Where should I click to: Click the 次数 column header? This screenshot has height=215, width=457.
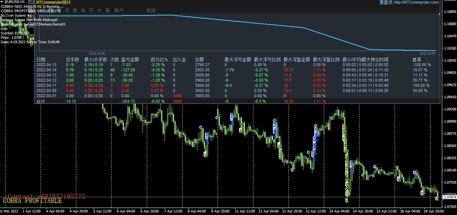pyautogui.click(x=115, y=59)
